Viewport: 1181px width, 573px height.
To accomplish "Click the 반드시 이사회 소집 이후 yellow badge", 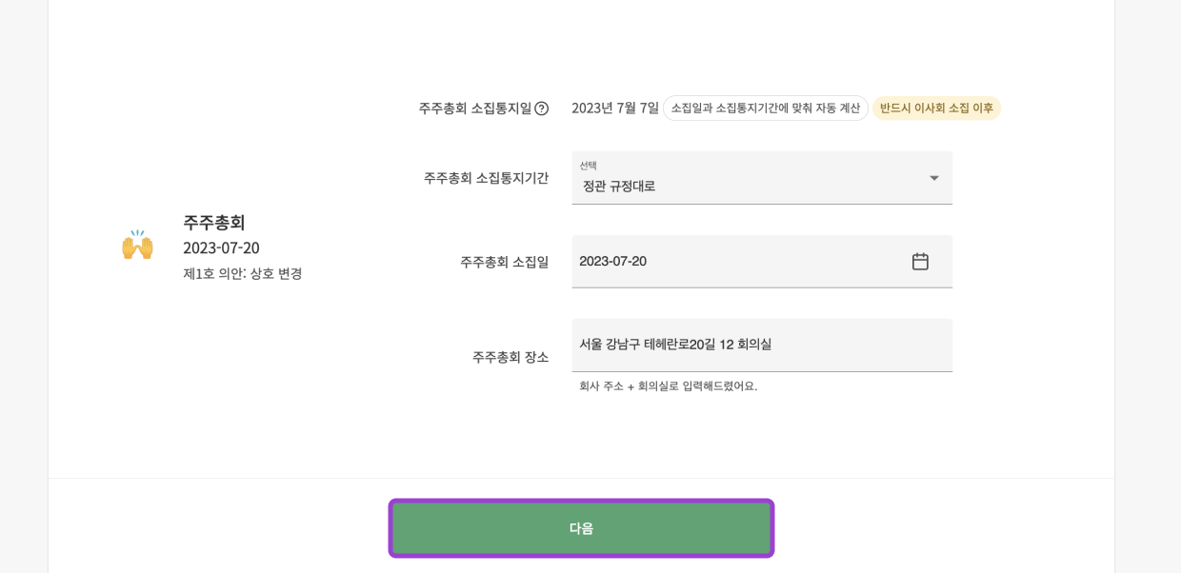I will (x=936, y=109).
